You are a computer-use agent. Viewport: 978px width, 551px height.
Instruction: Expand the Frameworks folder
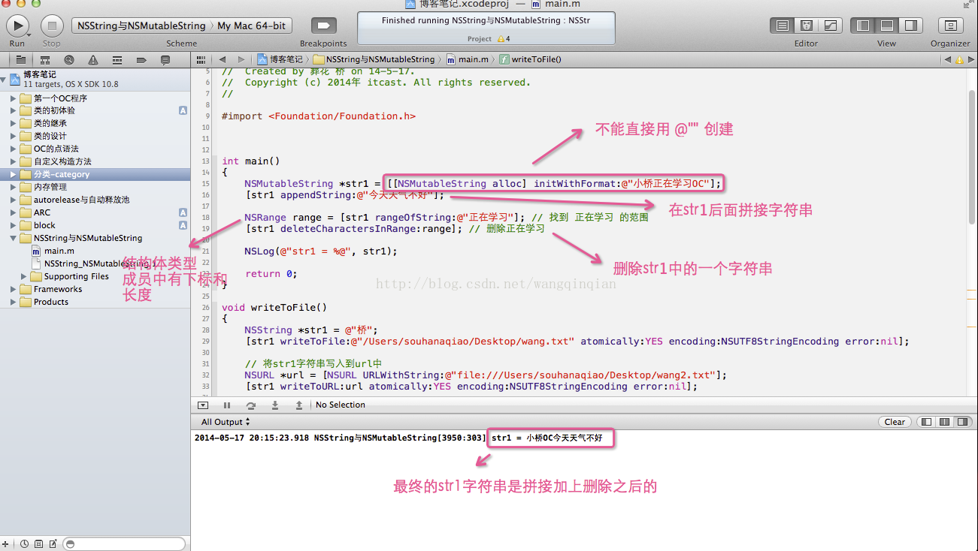point(13,289)
